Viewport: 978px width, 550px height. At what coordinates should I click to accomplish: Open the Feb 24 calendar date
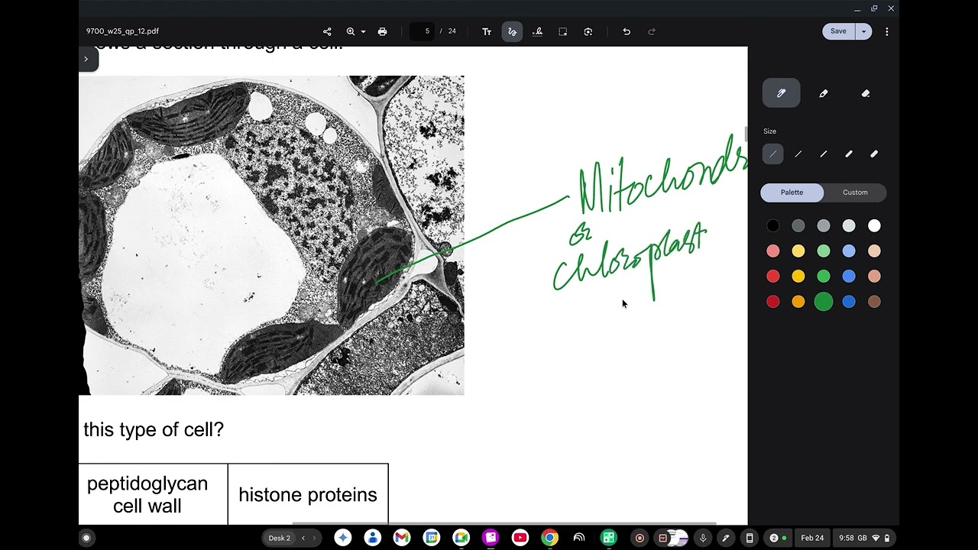coord(812,538)
